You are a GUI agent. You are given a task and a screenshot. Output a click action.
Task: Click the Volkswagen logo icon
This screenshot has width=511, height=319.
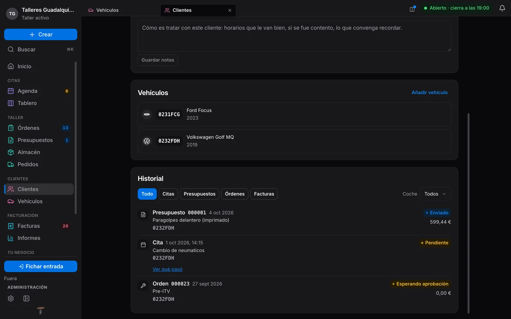147,141
